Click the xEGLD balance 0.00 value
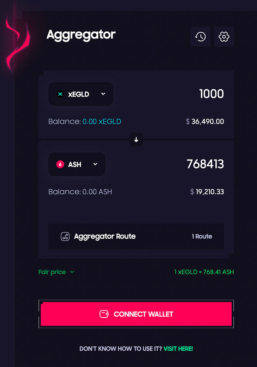This screenshot has height=367, width=257. (x=102, y=122)
